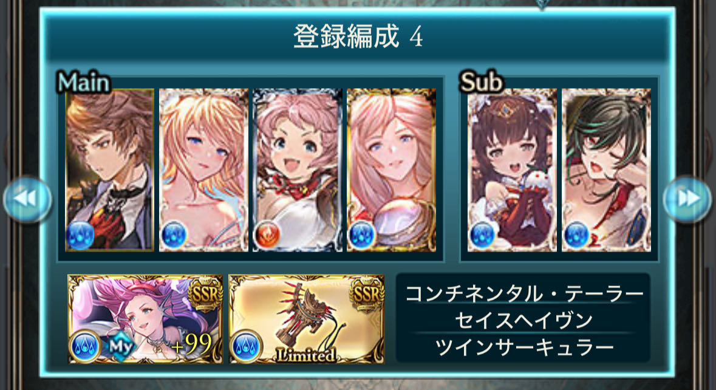Select the pink-haired fire-element character portrait

pos(297,170)
